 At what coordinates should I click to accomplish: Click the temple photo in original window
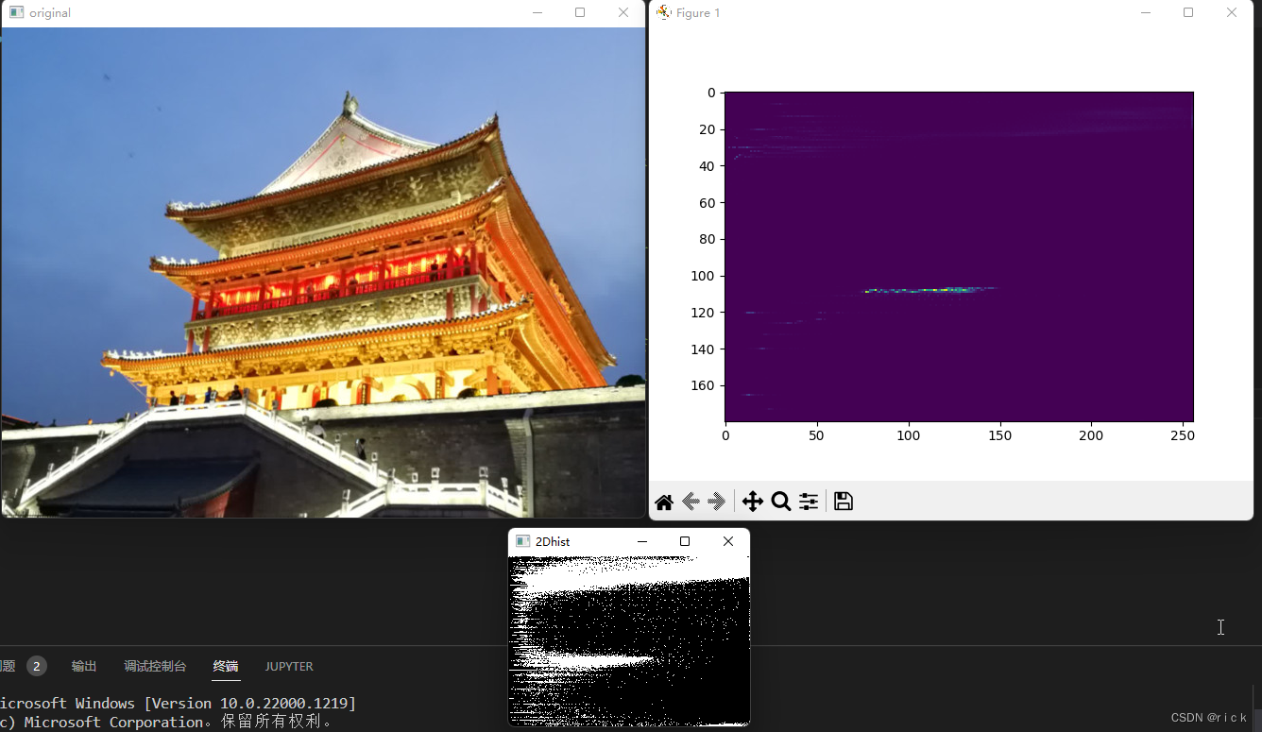(x=323, y=272)
